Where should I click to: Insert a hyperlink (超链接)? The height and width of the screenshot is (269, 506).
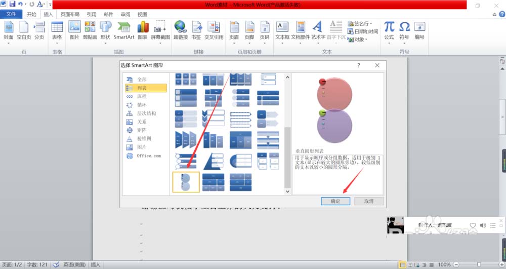[181, 31]
